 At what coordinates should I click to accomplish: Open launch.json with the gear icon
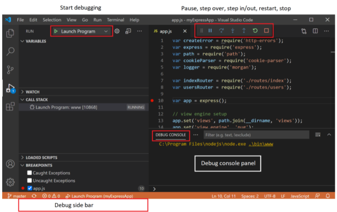(117, 31)
